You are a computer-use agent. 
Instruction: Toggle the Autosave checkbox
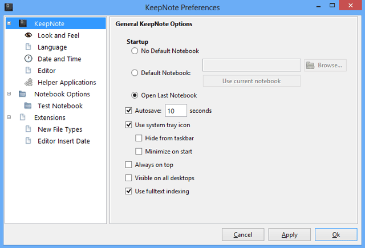point(128,111)
